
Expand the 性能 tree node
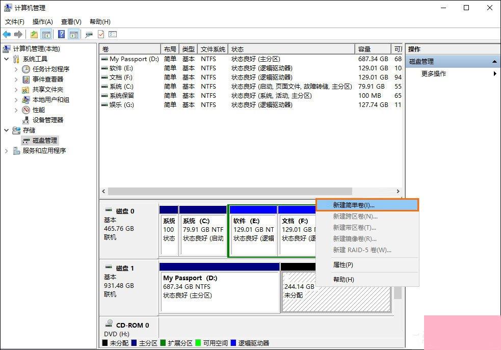[x=16, y=110]
